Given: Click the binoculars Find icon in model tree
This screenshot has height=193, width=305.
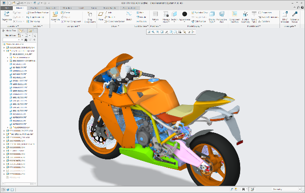Looking at the screenshot, I should point(26,40).
